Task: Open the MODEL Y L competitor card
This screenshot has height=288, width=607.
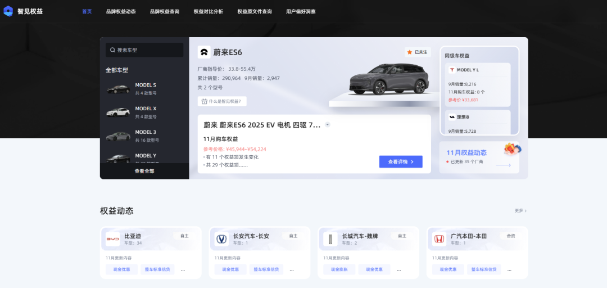Action: tap(478, 85)
